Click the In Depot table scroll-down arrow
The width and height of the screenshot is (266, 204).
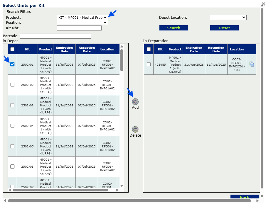pos(122,186)
